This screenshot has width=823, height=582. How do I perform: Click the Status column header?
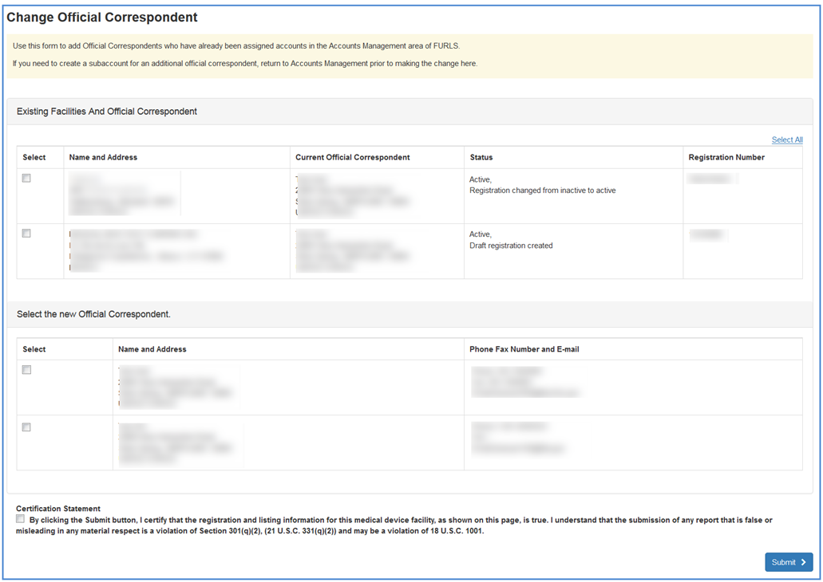click(x=481, y=157)
